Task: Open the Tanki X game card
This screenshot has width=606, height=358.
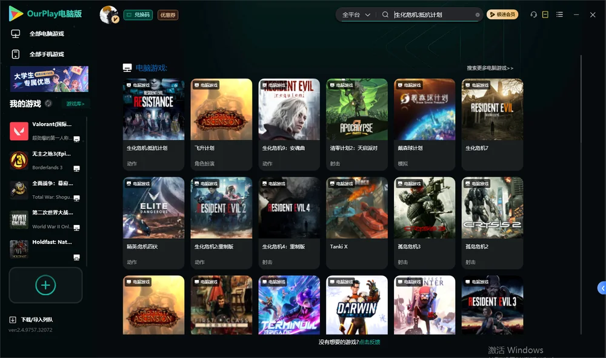Action: (x=357, y=223)
